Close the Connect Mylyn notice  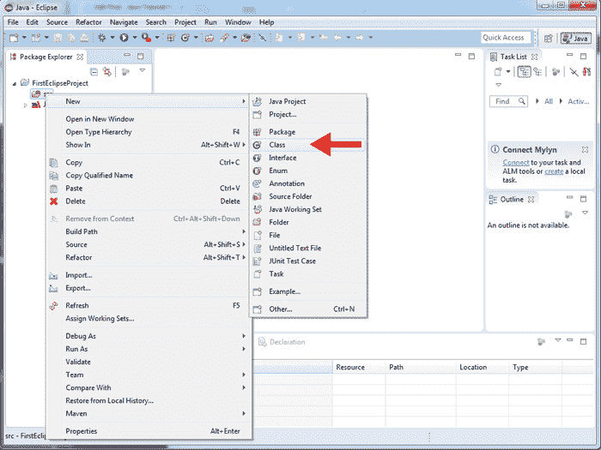(585, 150)
